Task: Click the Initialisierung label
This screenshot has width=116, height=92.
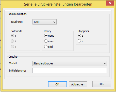Action: (18, 71)
